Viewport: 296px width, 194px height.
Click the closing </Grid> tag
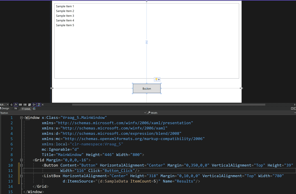[40, 186]
